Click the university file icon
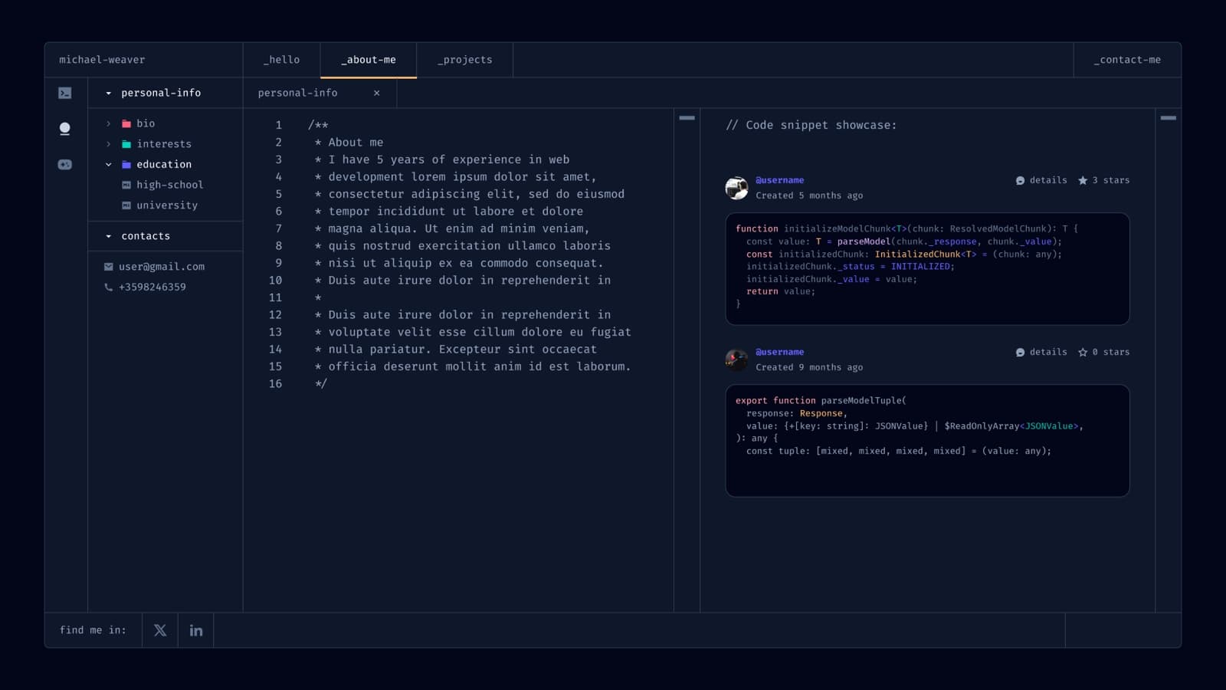The height and width of the screenshot is (690, 1226). tap(126, 205)
